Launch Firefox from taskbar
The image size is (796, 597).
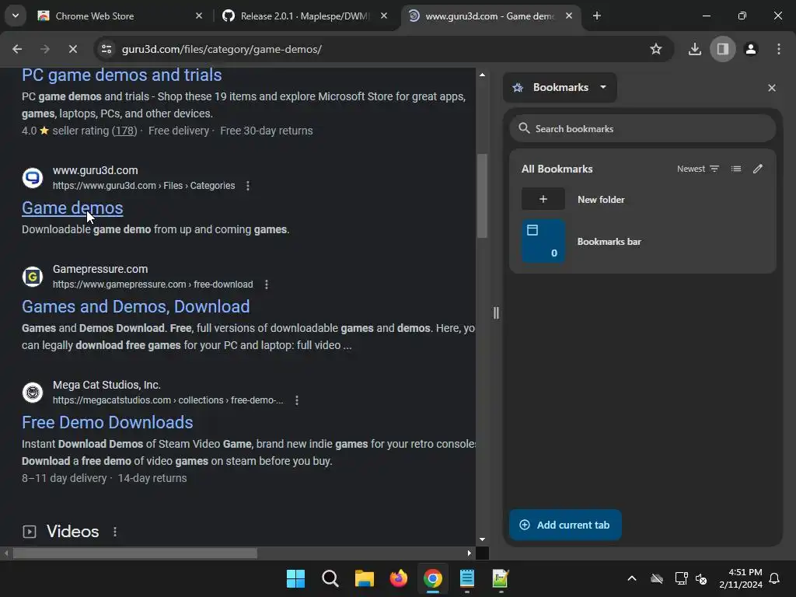(399, 578)
